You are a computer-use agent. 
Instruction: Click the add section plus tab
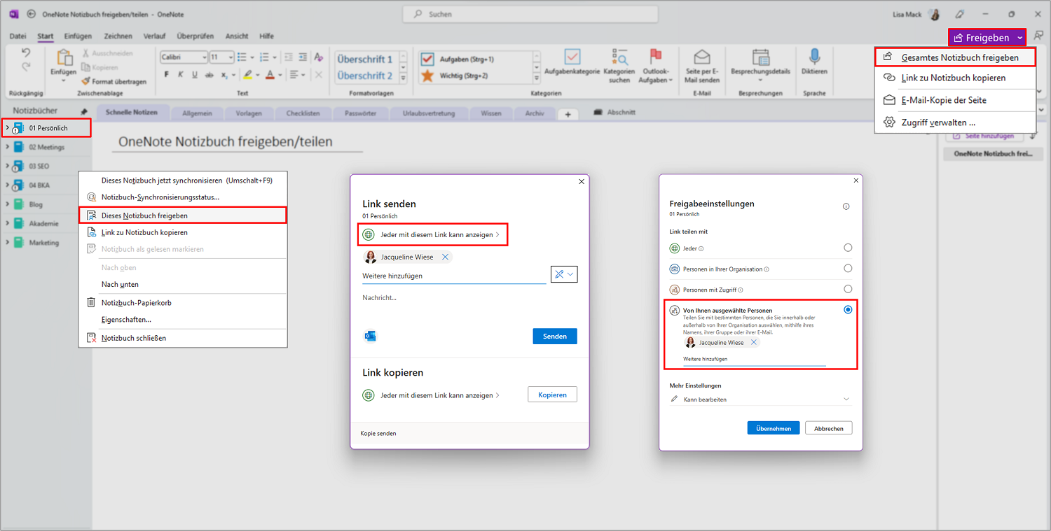click(568, 114)
